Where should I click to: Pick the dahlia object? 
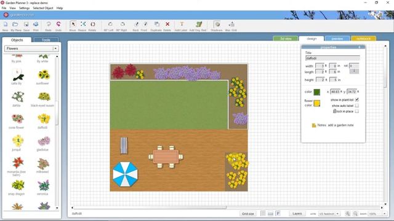(x=18, y=97)
